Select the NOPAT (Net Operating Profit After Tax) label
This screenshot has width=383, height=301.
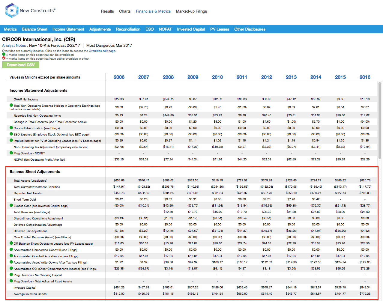click(x=39, y=159)
